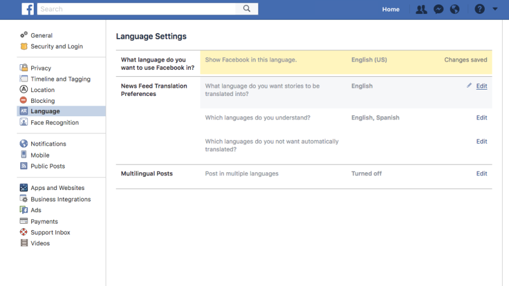This screenshot has width=509, height=286.
Task: Click the search magnifier button
Action: click(246, 9)
